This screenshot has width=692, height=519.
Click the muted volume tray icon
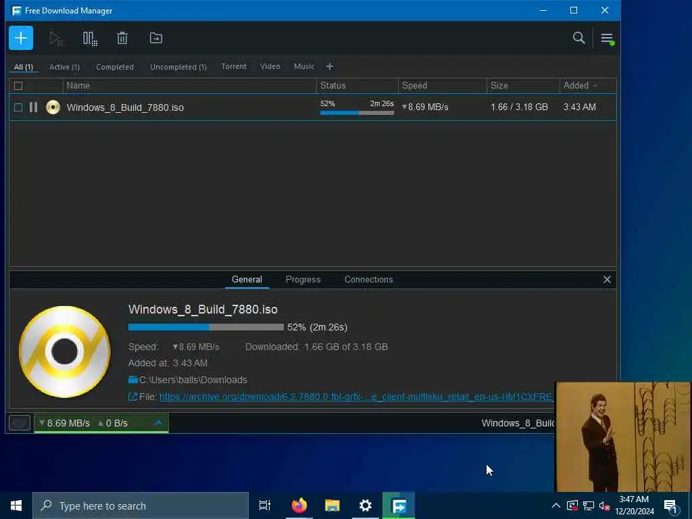coord(605,505)
